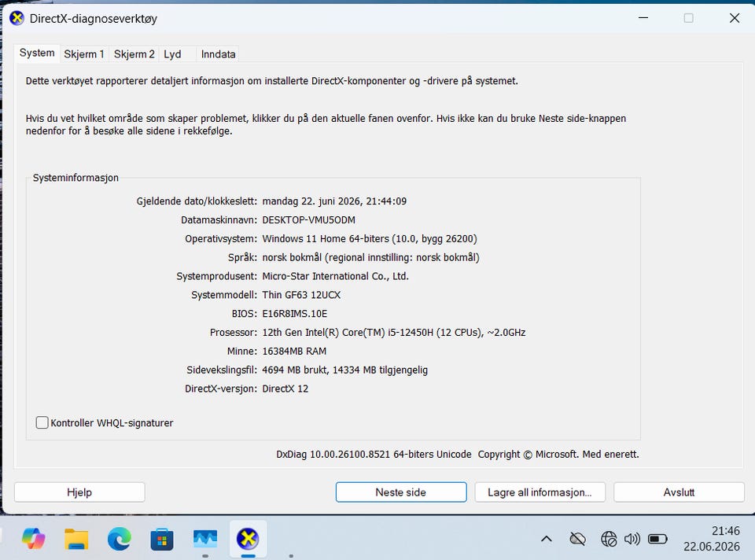This screenshot has width=755, height=560.
Task: Click system model Thin GF63 12UCX
Action: pos(301,295)
